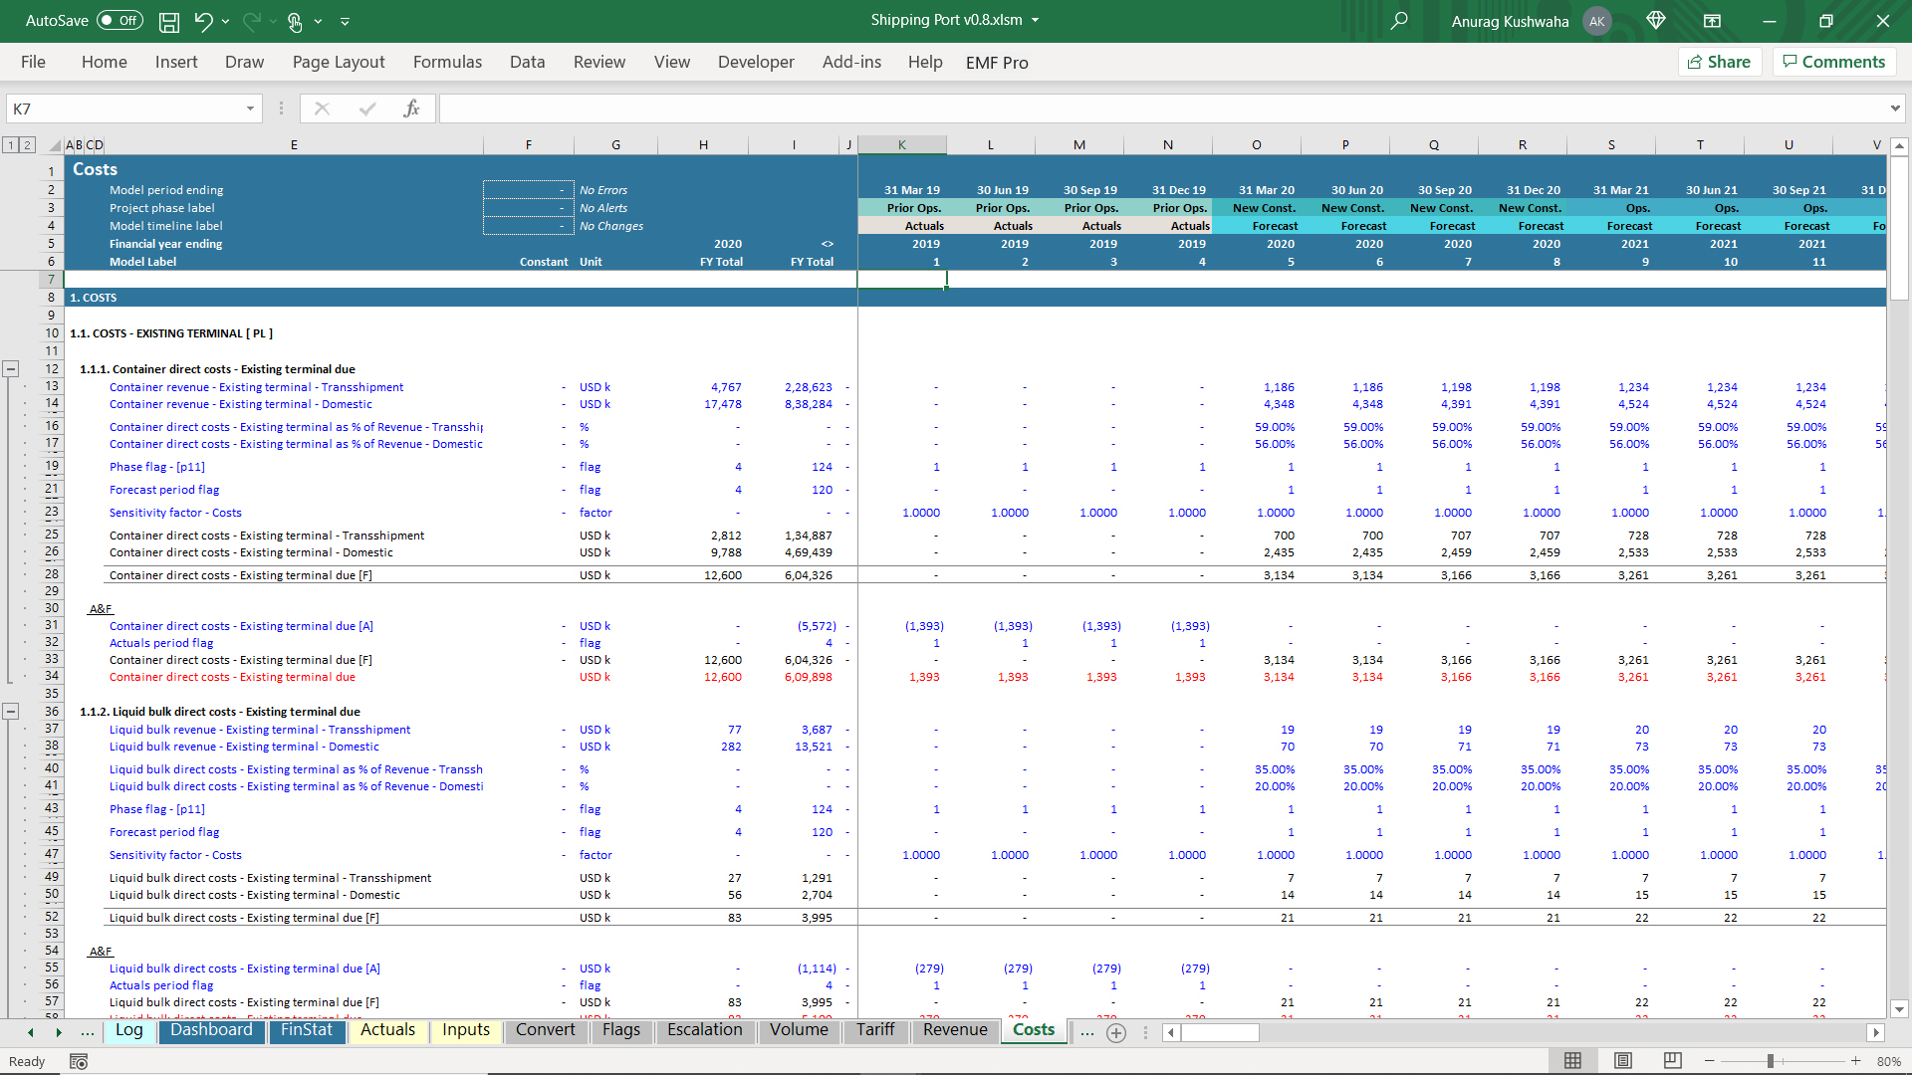Collapse row group at row 36
This screenshot has width=1912, height=1075.
(x=11, y=712)
